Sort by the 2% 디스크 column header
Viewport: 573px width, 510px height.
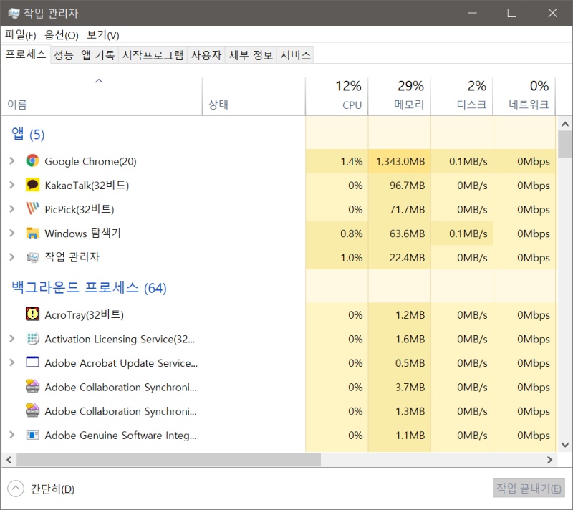[461, 96]
